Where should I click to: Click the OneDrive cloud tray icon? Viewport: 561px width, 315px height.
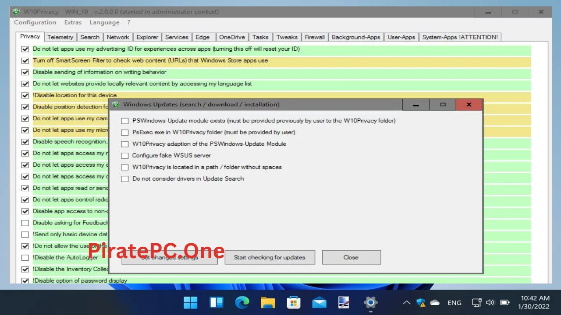[435, 302]
